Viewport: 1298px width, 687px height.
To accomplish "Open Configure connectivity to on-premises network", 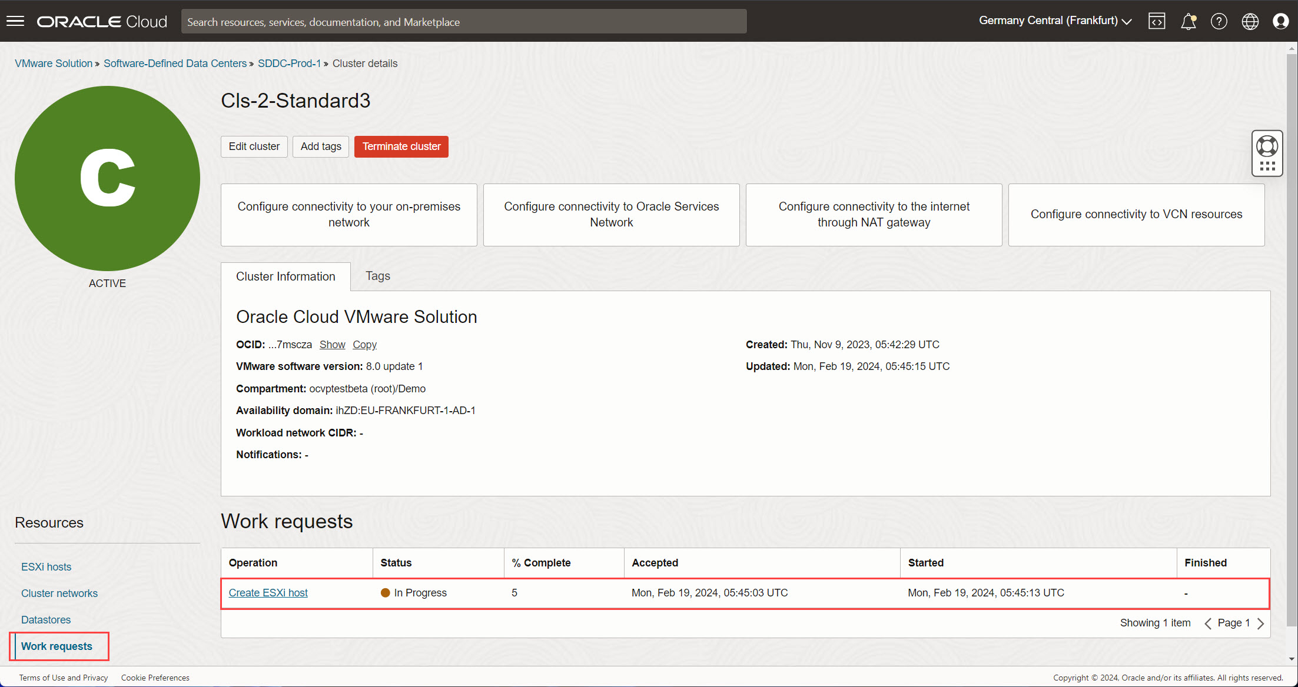I will (349, 215).
